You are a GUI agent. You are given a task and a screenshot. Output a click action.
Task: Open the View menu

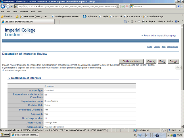15,11
